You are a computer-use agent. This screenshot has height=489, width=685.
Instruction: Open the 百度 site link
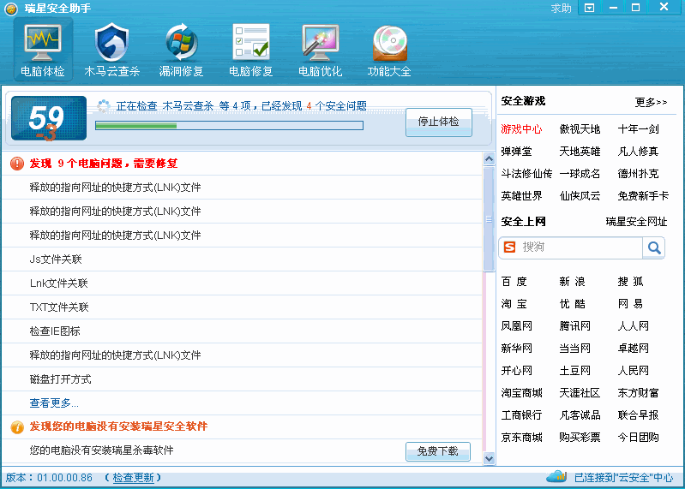coord(514,282)
